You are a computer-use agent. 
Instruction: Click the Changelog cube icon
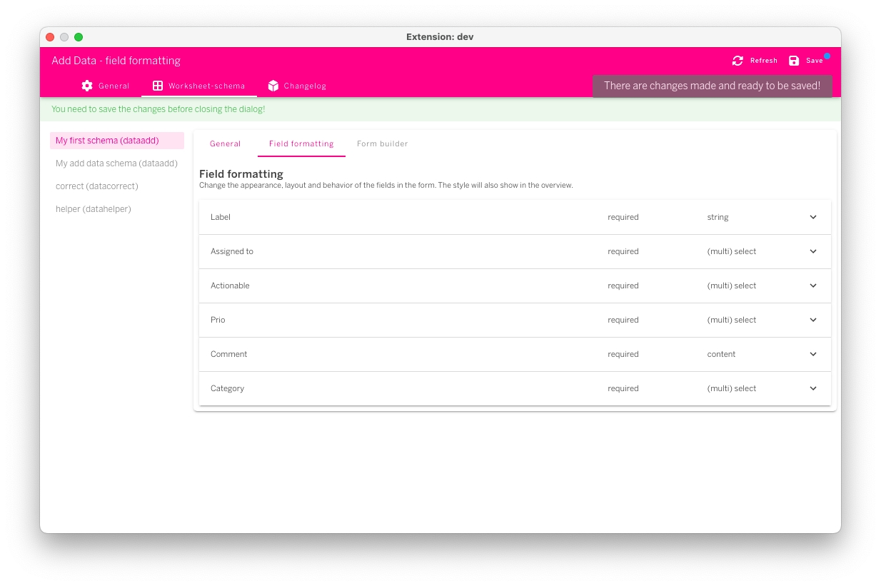coord(273,86)
